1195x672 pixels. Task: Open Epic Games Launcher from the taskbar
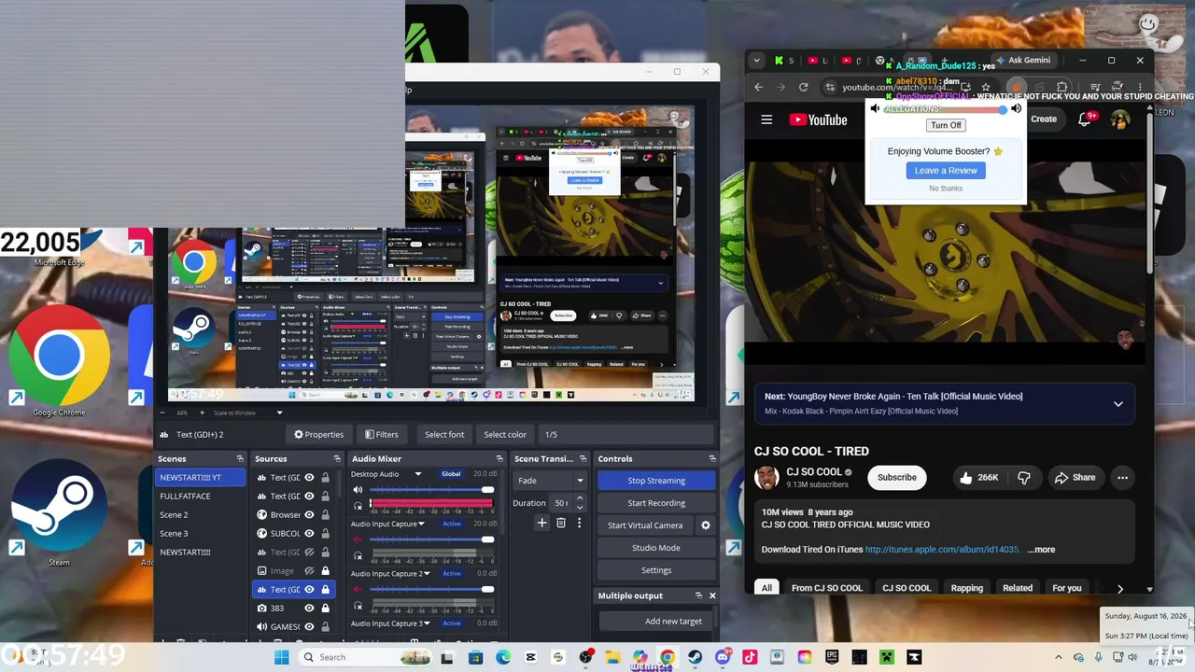point(832,657)
